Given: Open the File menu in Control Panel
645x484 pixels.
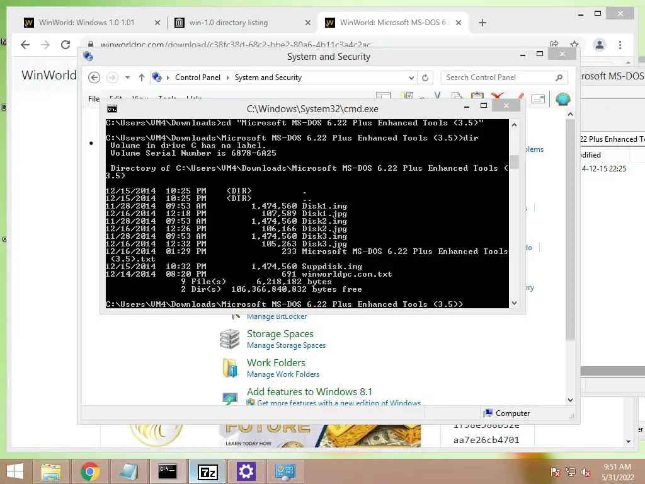Looking at the screenshot, I should (93, 98).
